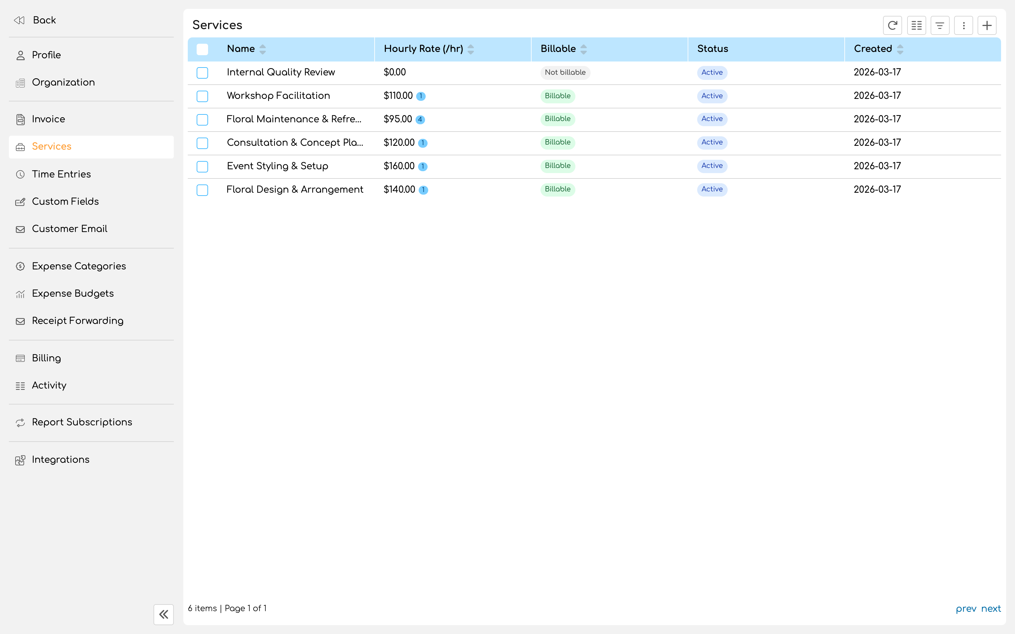
Task: Click the refresh icon in Services toolbar
Action: pyautogui.click(x=893, y=26)
